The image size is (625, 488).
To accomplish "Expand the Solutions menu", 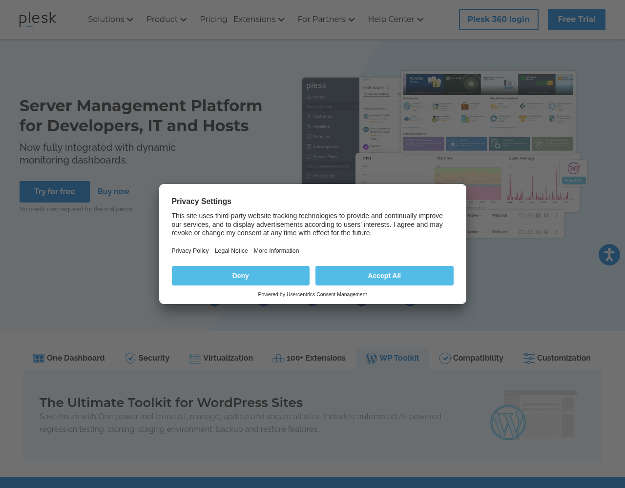I will (x=111, y=20).
